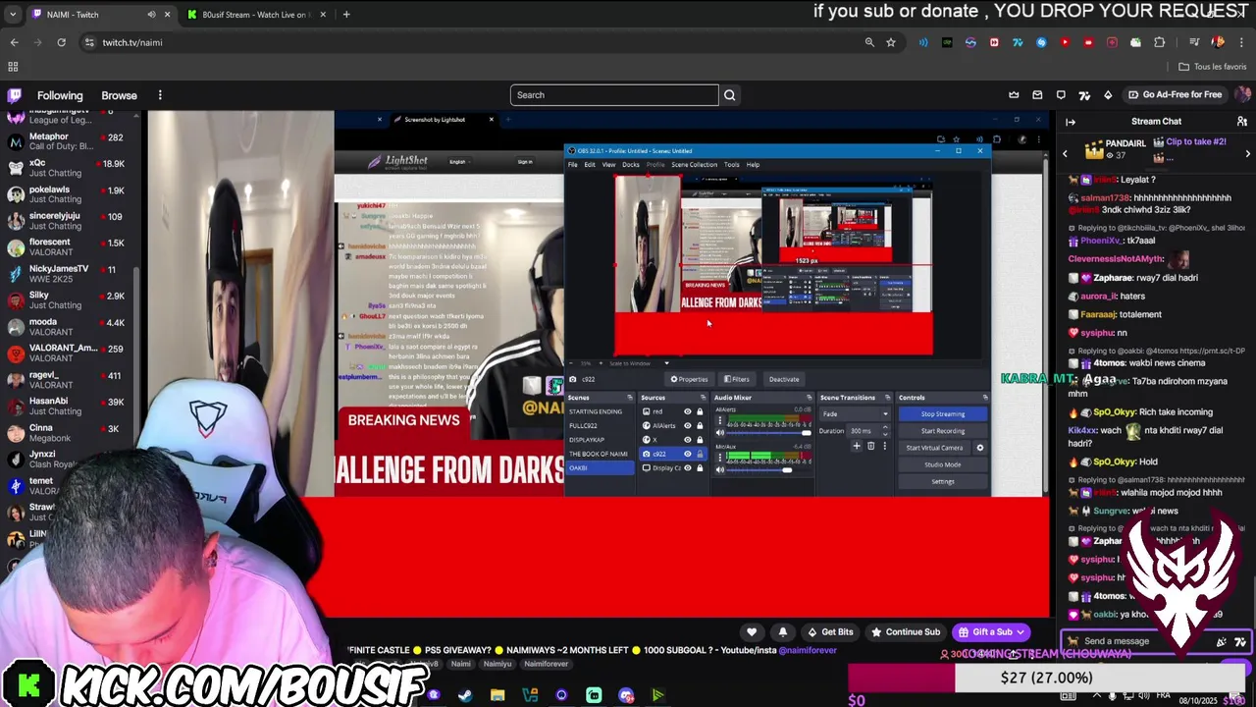Click the Get Bits diamond icon in top bar
This screenshot has height=707, width=1256.
click(x=1108, y=95)
